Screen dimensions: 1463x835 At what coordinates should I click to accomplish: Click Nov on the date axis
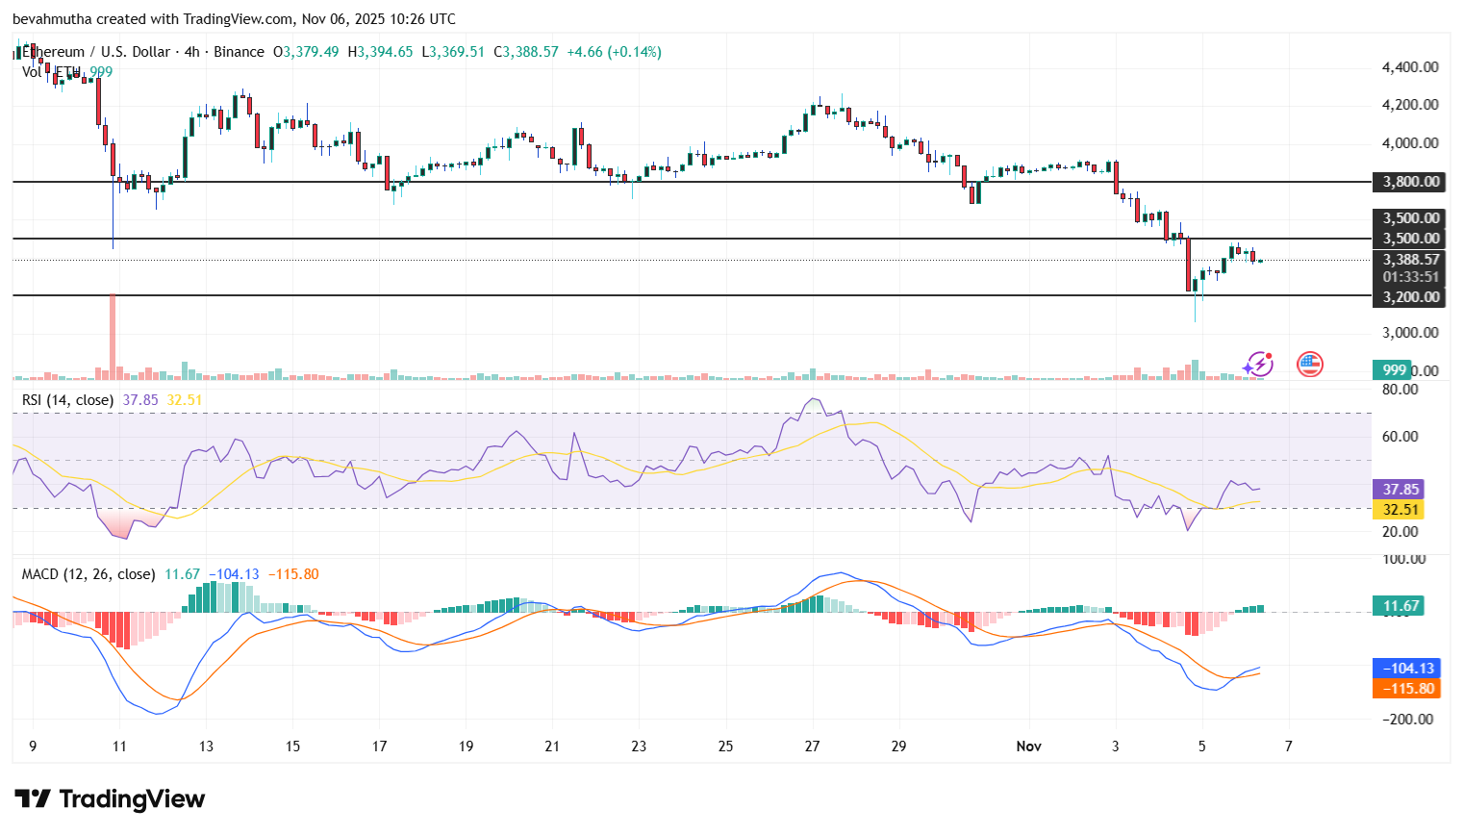coord(1028,745)
